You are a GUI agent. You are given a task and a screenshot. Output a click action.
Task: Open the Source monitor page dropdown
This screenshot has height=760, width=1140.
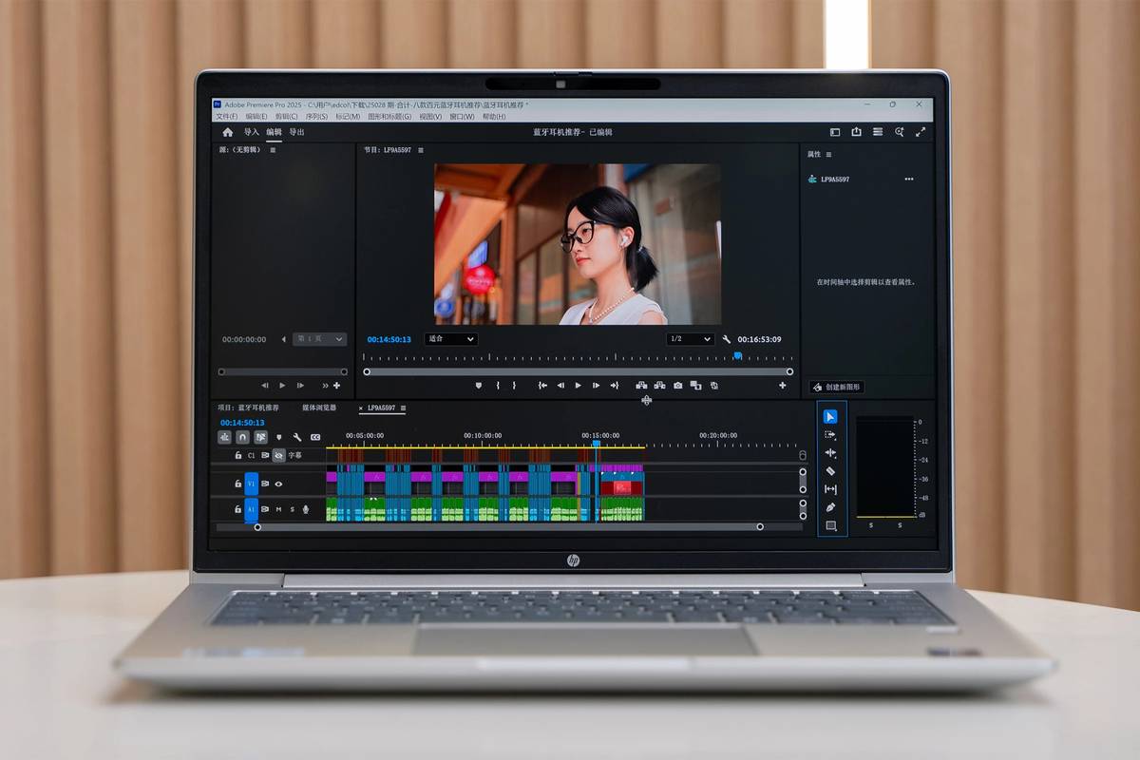319,339
